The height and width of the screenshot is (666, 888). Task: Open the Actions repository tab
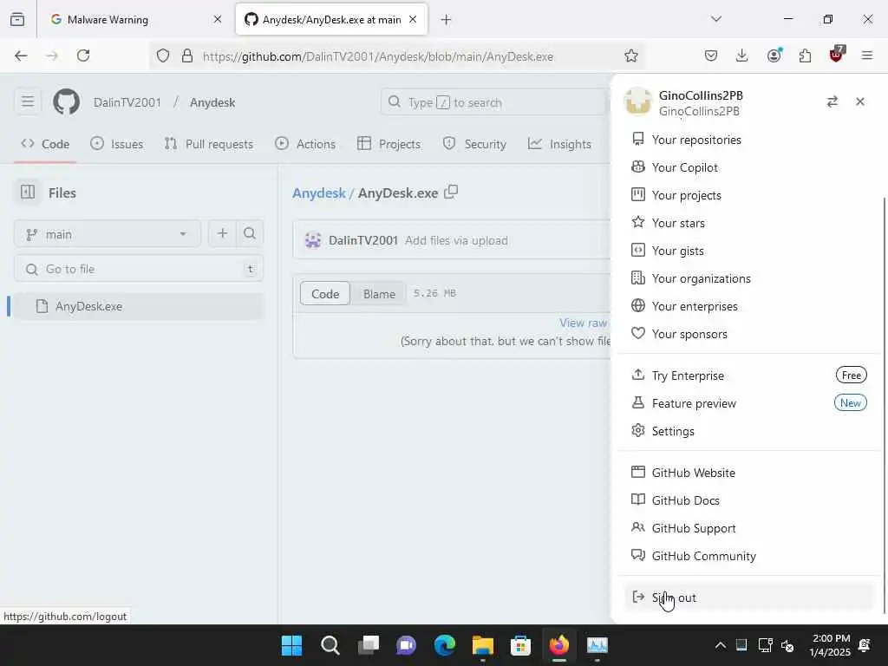pos(305,144)
